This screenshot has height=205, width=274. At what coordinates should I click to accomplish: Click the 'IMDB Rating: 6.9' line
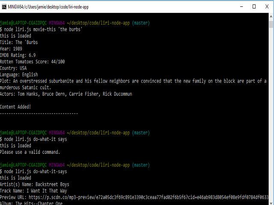coord(18,55)
